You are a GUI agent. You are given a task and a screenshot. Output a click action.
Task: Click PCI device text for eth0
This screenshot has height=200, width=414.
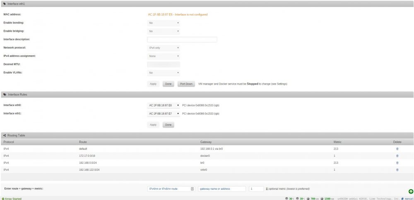pyautogui.click(x=201, y=105)
